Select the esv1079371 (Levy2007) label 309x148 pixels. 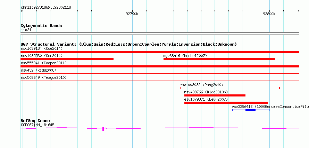click(206, 100)
